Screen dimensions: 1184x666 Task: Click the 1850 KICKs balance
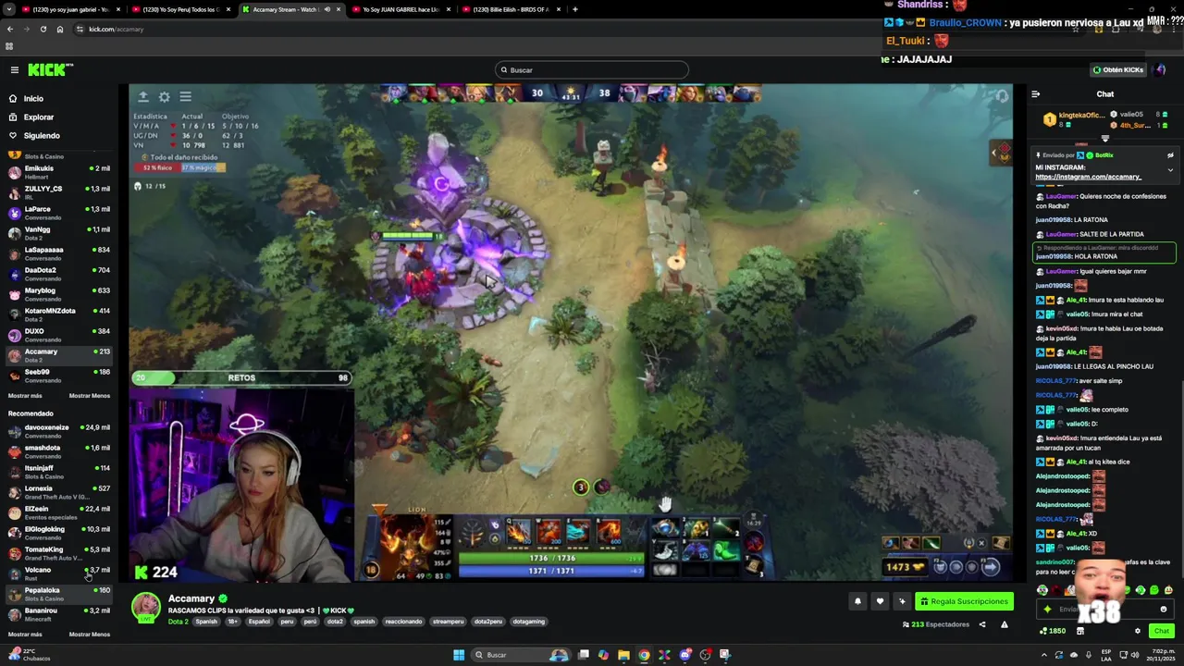tap(1053, 631)
